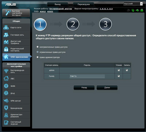Open Гостевая сеть menu item
Screen dimensions: 146x132
16,35
